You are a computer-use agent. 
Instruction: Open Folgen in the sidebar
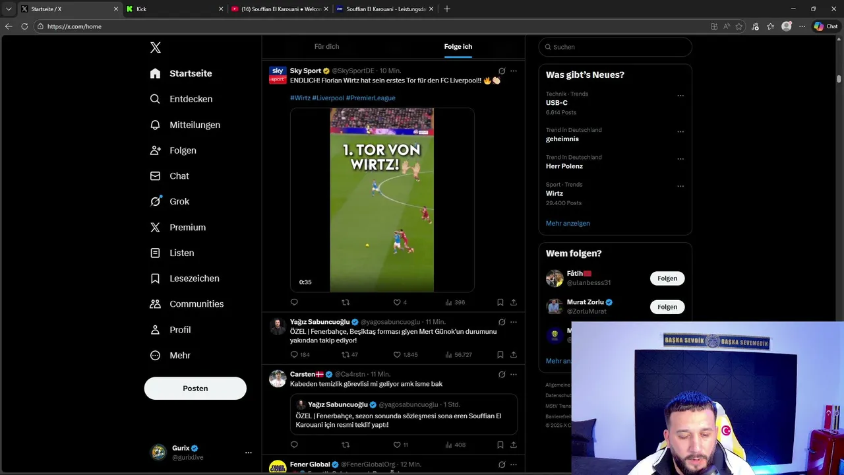point(173,150)
